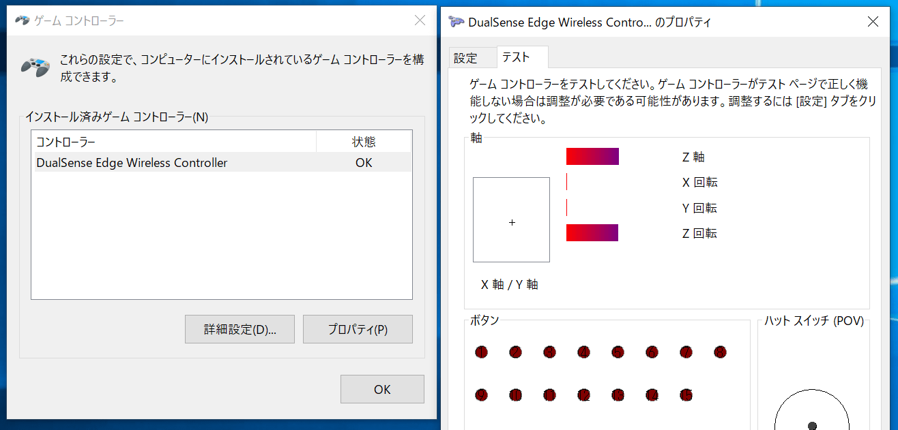Select DualSense Edge Wireless Controller list row

(x=221, y=162)
